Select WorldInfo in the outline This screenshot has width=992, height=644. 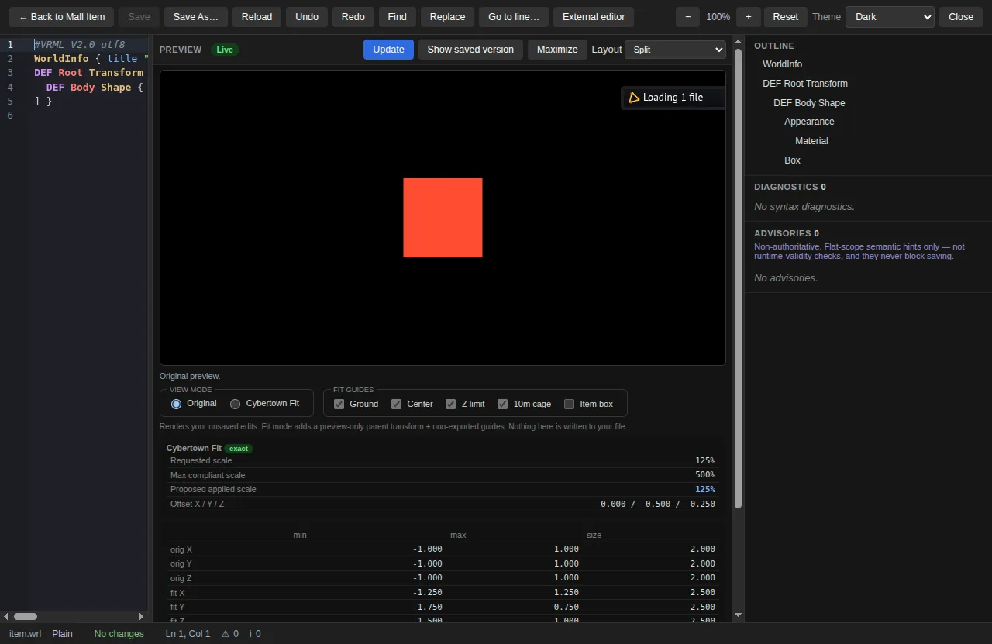pos(782,64)
